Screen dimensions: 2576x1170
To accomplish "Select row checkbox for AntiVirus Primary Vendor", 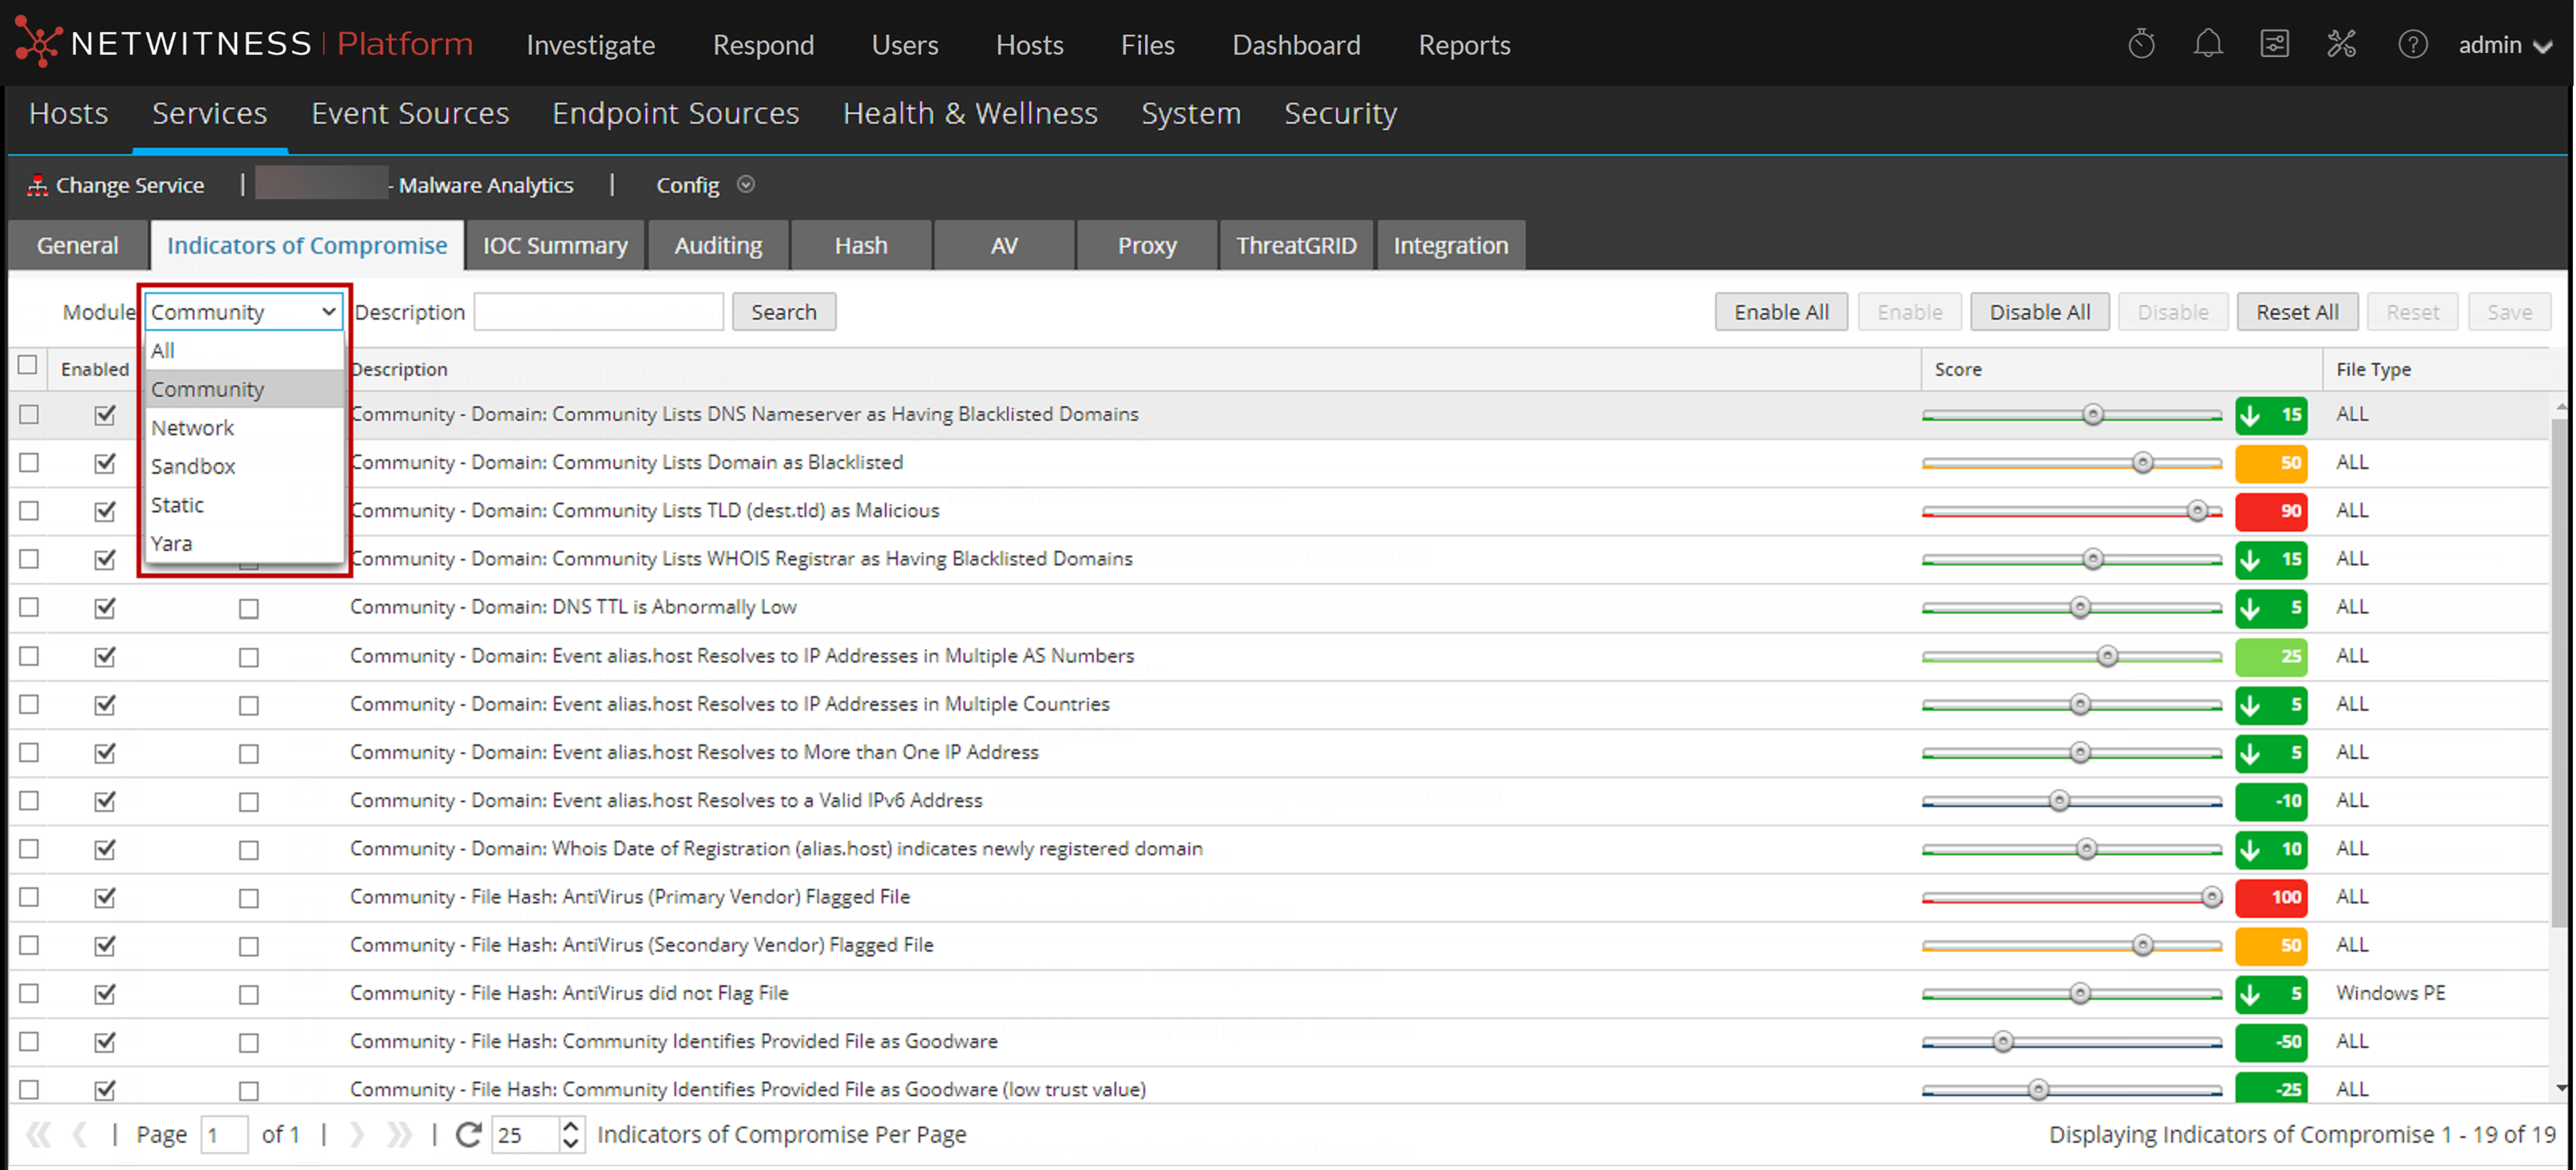I will point(29,897).
